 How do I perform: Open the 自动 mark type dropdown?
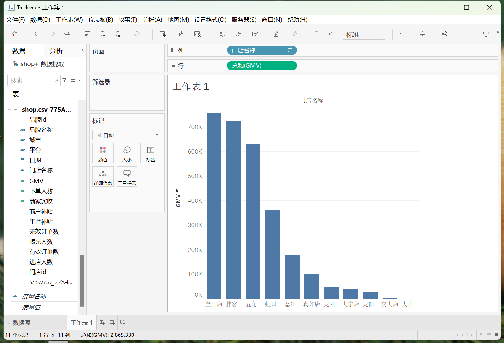tap(127, 135)
